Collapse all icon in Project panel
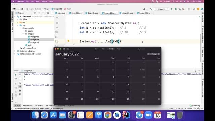The height and width of the screenshot is (121, 215). pos(43,13)
